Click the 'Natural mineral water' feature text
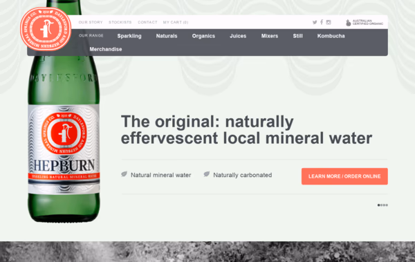The height and width of the screenshot is (262, 415). click(161, 175)
